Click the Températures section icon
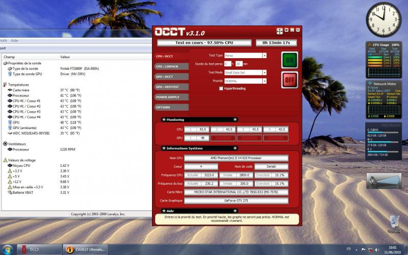 [5, 85]
